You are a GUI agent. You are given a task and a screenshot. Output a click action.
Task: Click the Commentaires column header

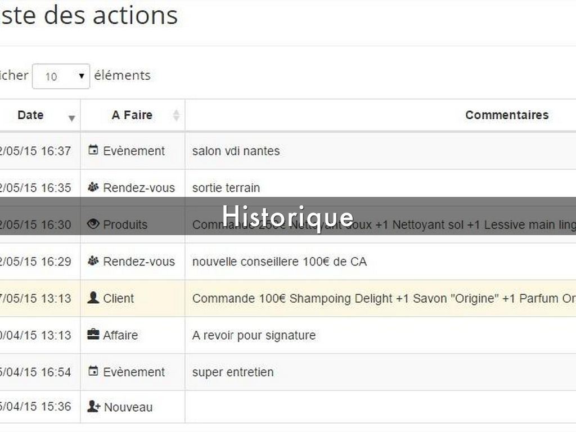click(x=506, y=115)
